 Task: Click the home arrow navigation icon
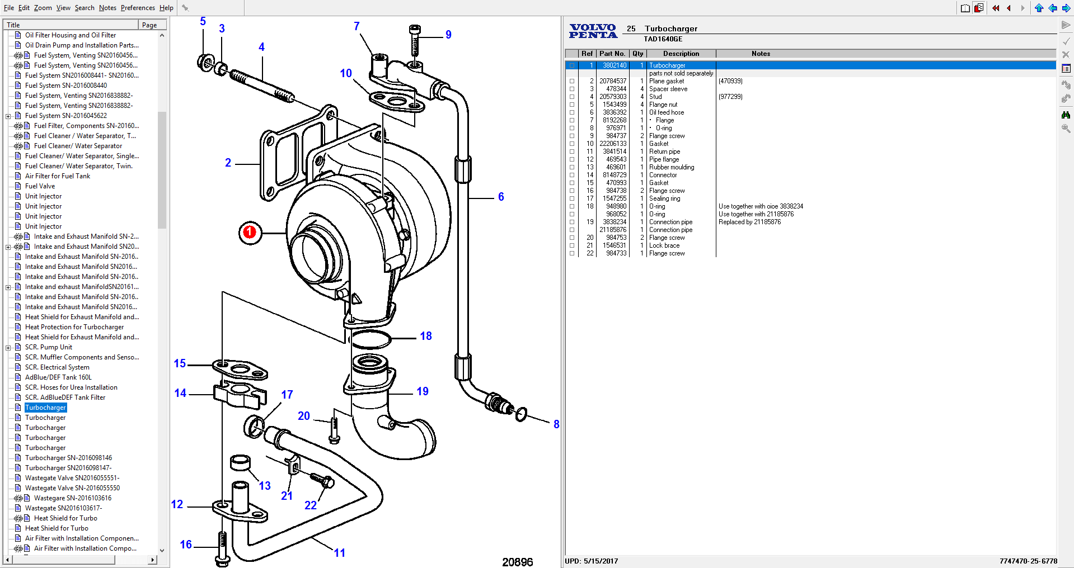coord(1039,8)
